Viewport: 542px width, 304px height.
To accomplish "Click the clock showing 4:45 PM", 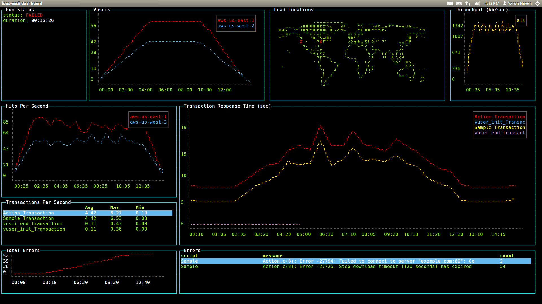I will click(x=491, y=3).
